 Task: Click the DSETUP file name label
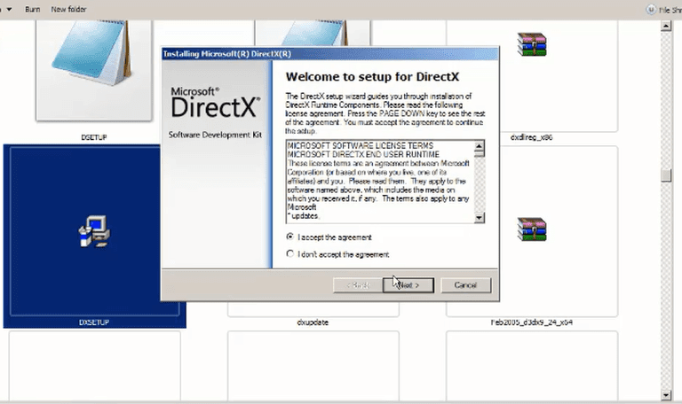point(93,137)
